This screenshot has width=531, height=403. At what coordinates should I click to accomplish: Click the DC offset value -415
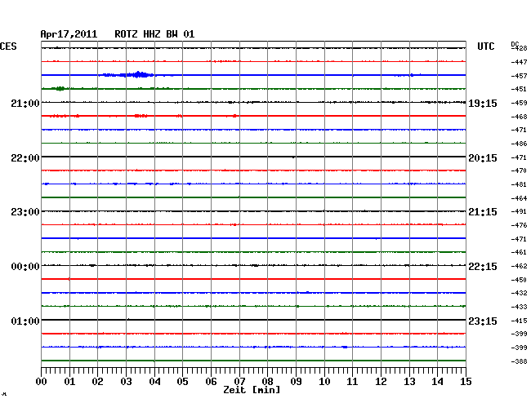tap(519, 321)
